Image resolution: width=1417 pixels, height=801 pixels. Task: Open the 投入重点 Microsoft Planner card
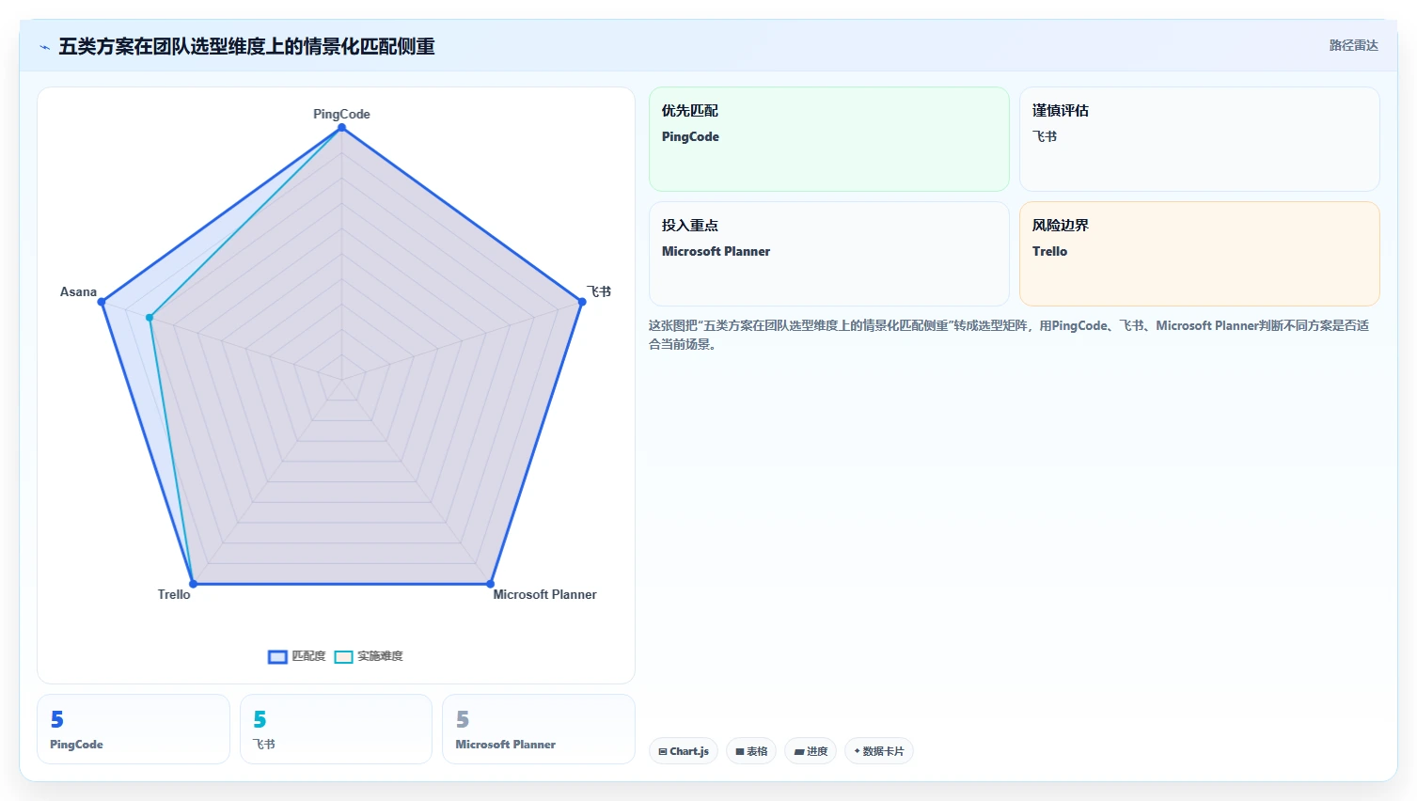(x=828, y=254)
